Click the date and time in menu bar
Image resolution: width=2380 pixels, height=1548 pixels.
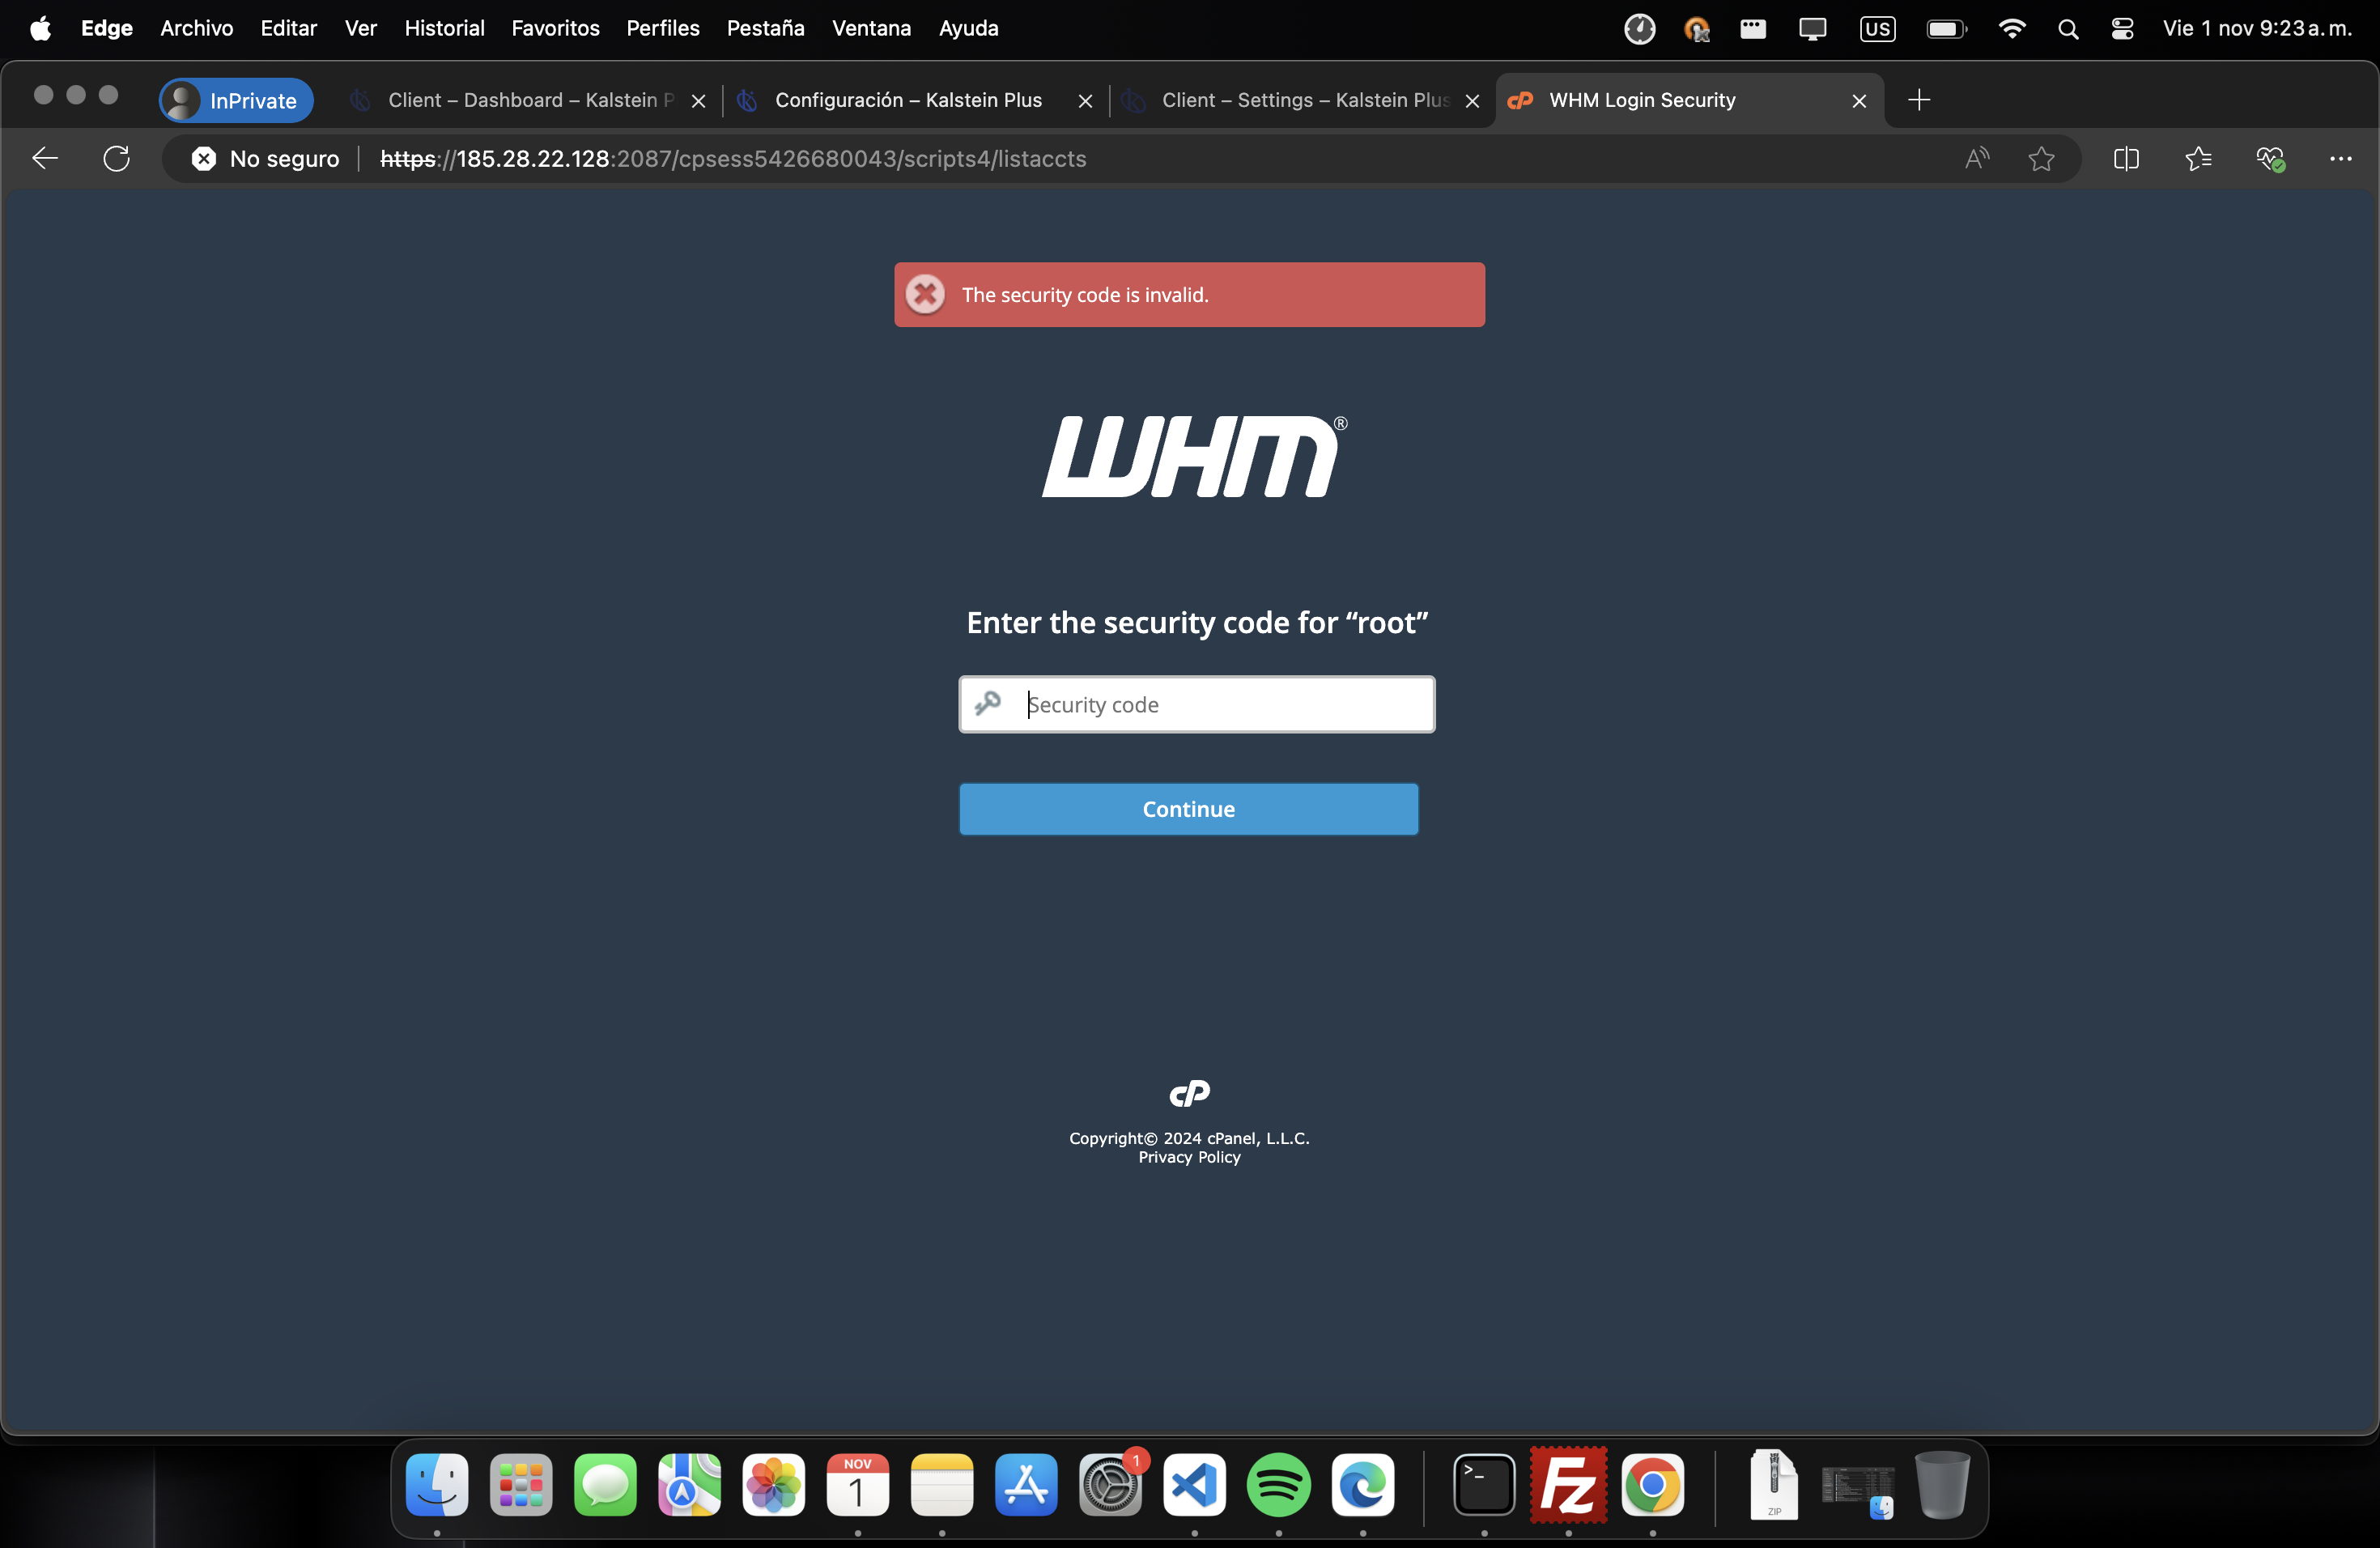pos(2256,28)
